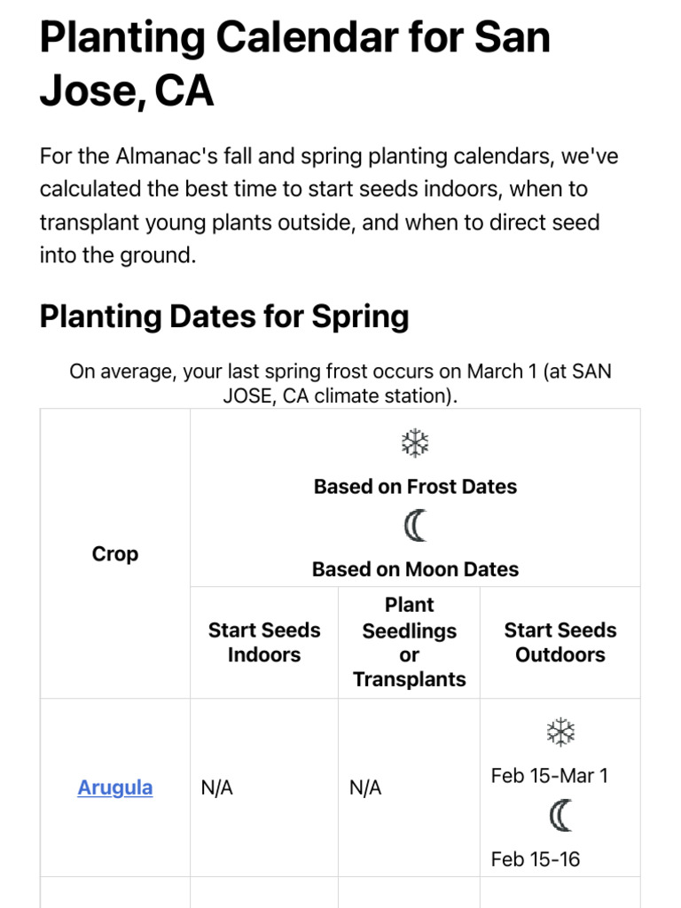Image resolution: width=681 pixels, height=908 pixels.
Task: Open the Arugula crop link
Action: (115, 787)
